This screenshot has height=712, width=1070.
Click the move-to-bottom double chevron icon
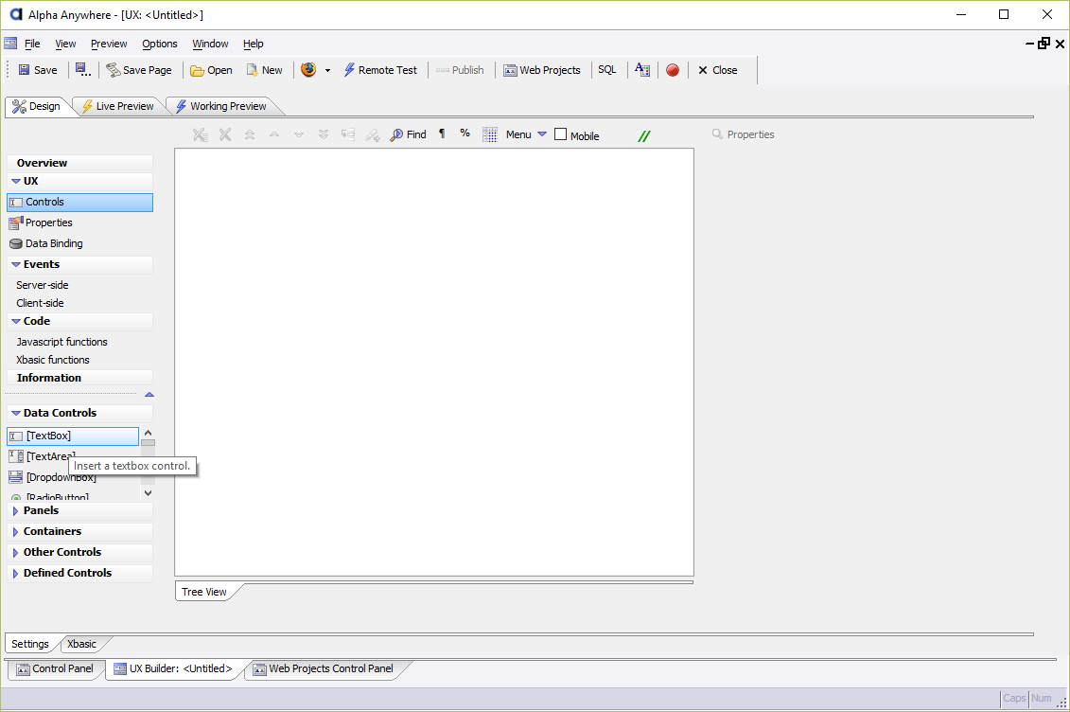[324, 134]
